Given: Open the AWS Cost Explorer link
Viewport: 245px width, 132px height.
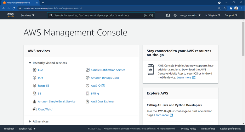Looking at the screenshot, I should click(103, 101).
